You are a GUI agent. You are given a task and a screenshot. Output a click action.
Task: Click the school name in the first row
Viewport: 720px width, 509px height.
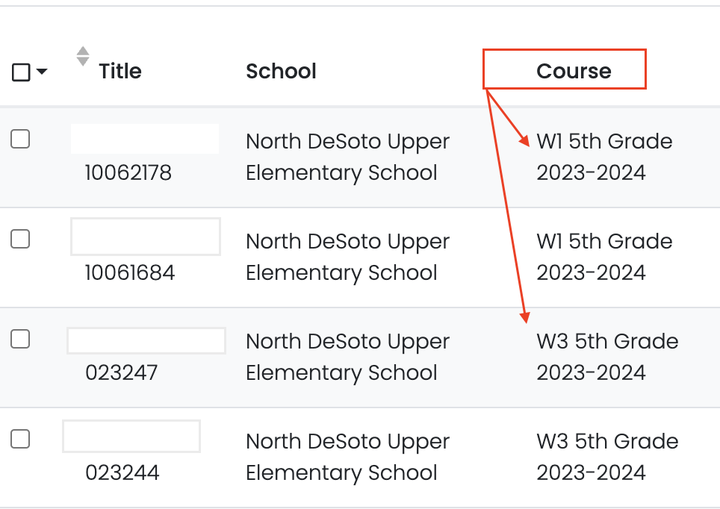[347, 157]
